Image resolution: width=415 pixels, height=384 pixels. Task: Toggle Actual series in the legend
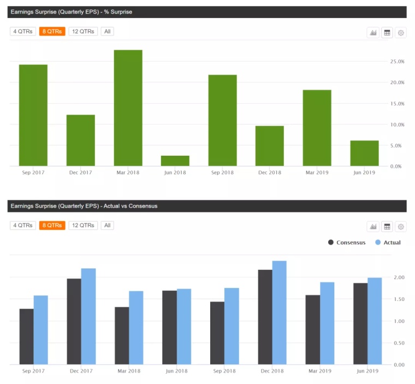[388, 243]
